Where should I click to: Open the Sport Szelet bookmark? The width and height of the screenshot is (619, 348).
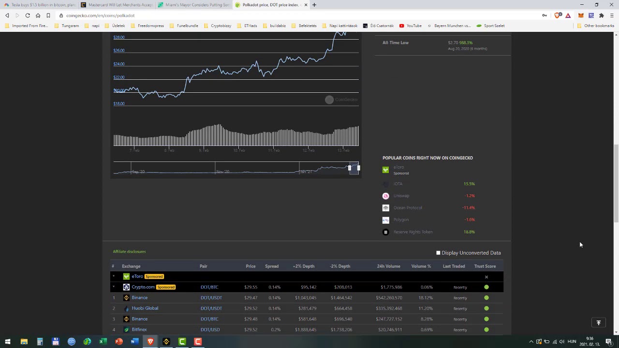490,26
